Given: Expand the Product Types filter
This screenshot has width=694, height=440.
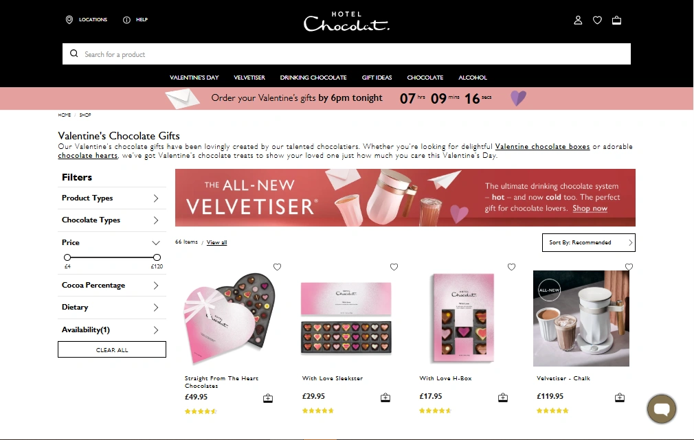Looking at the screenshot, I should tap(112, 198).
